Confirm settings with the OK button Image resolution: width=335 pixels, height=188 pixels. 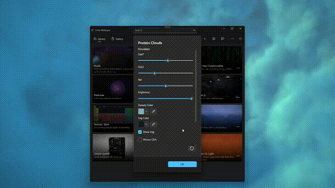(182, 164)
